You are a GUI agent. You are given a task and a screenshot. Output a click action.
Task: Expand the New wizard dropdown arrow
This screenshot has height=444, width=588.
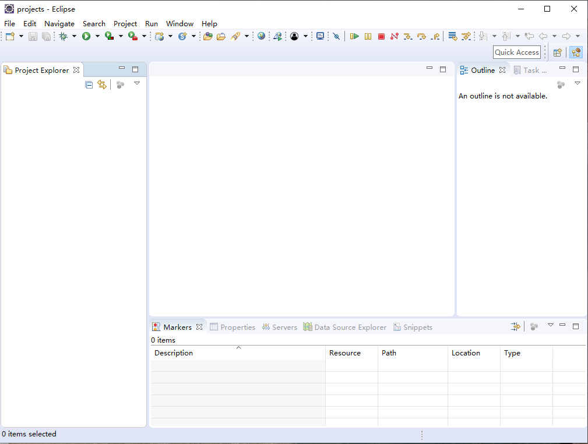click(x=21, y=36)
